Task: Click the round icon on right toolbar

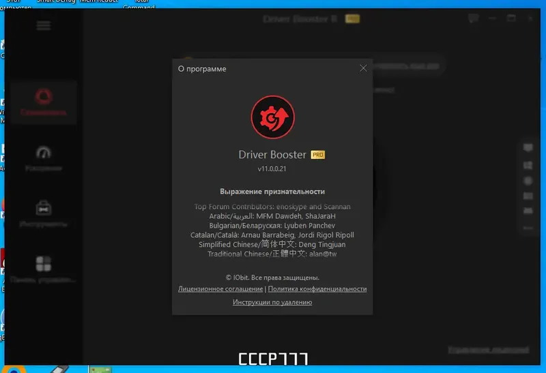Action: coord(528,181)
